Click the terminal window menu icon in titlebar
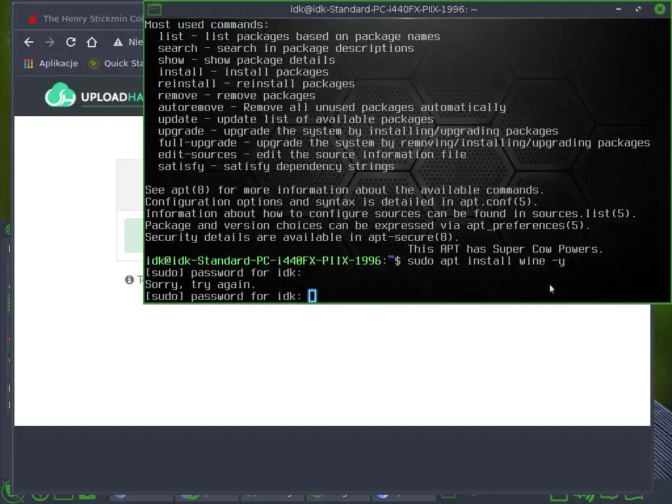672x504 pixels. click(154, 9)
